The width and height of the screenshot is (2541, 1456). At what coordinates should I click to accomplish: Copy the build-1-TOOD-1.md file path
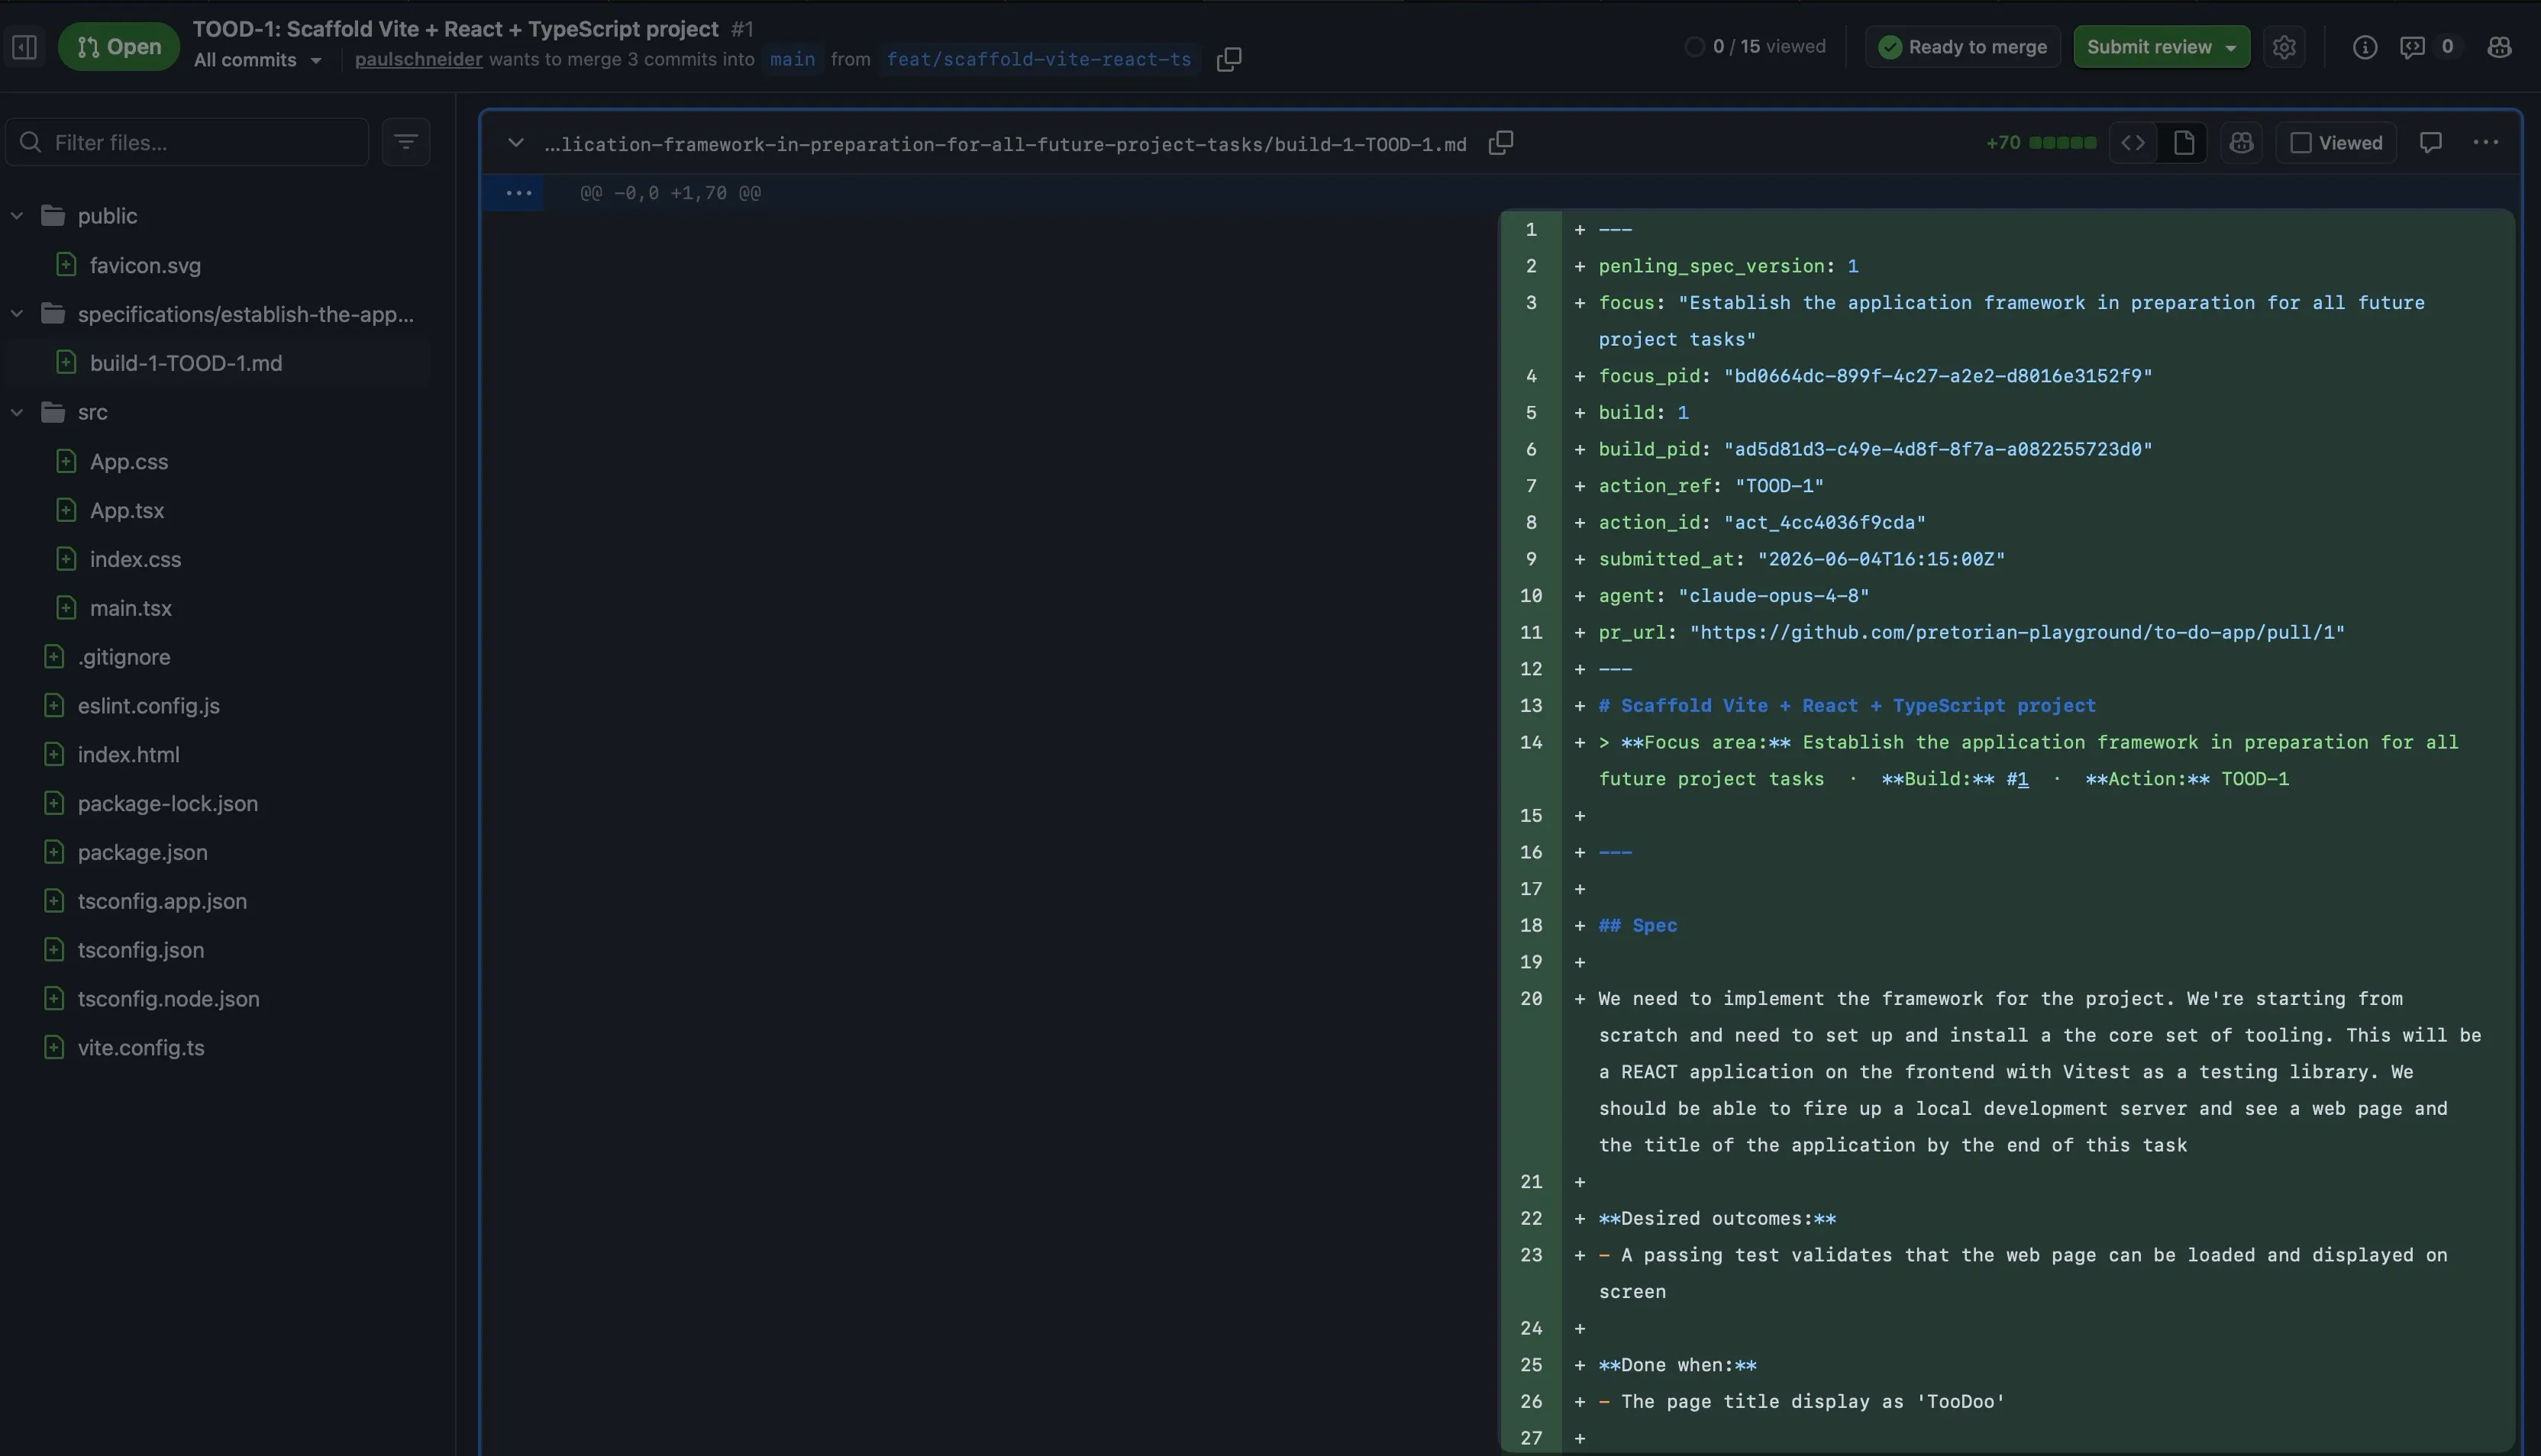click(x=1500, y=143)
